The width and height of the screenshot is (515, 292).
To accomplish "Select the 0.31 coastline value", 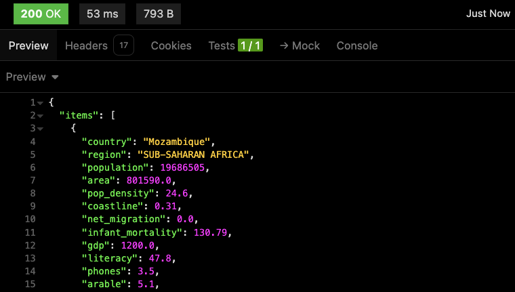I will click(x=165, y=206).
